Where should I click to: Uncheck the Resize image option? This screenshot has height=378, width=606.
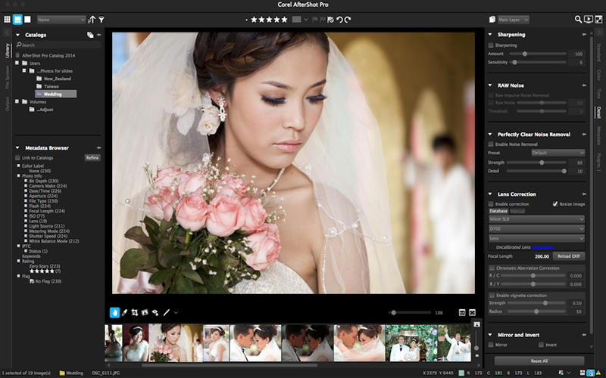555,204
